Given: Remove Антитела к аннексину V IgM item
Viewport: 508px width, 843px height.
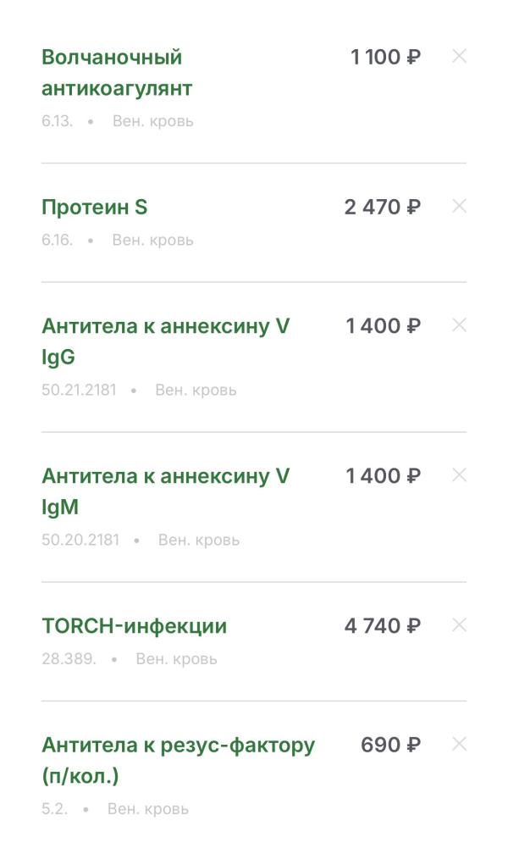Looking at the screenshot, I should 459,475.
